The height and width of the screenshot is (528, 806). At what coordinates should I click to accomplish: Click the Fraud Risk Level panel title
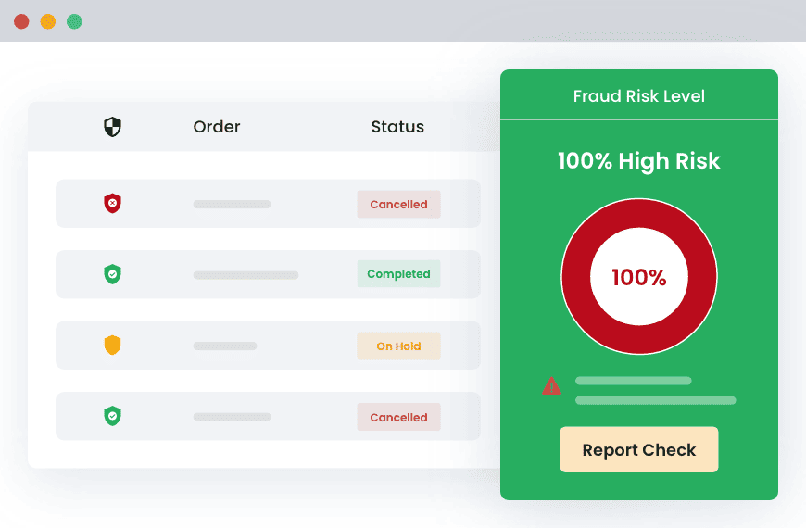click(639, 96)
